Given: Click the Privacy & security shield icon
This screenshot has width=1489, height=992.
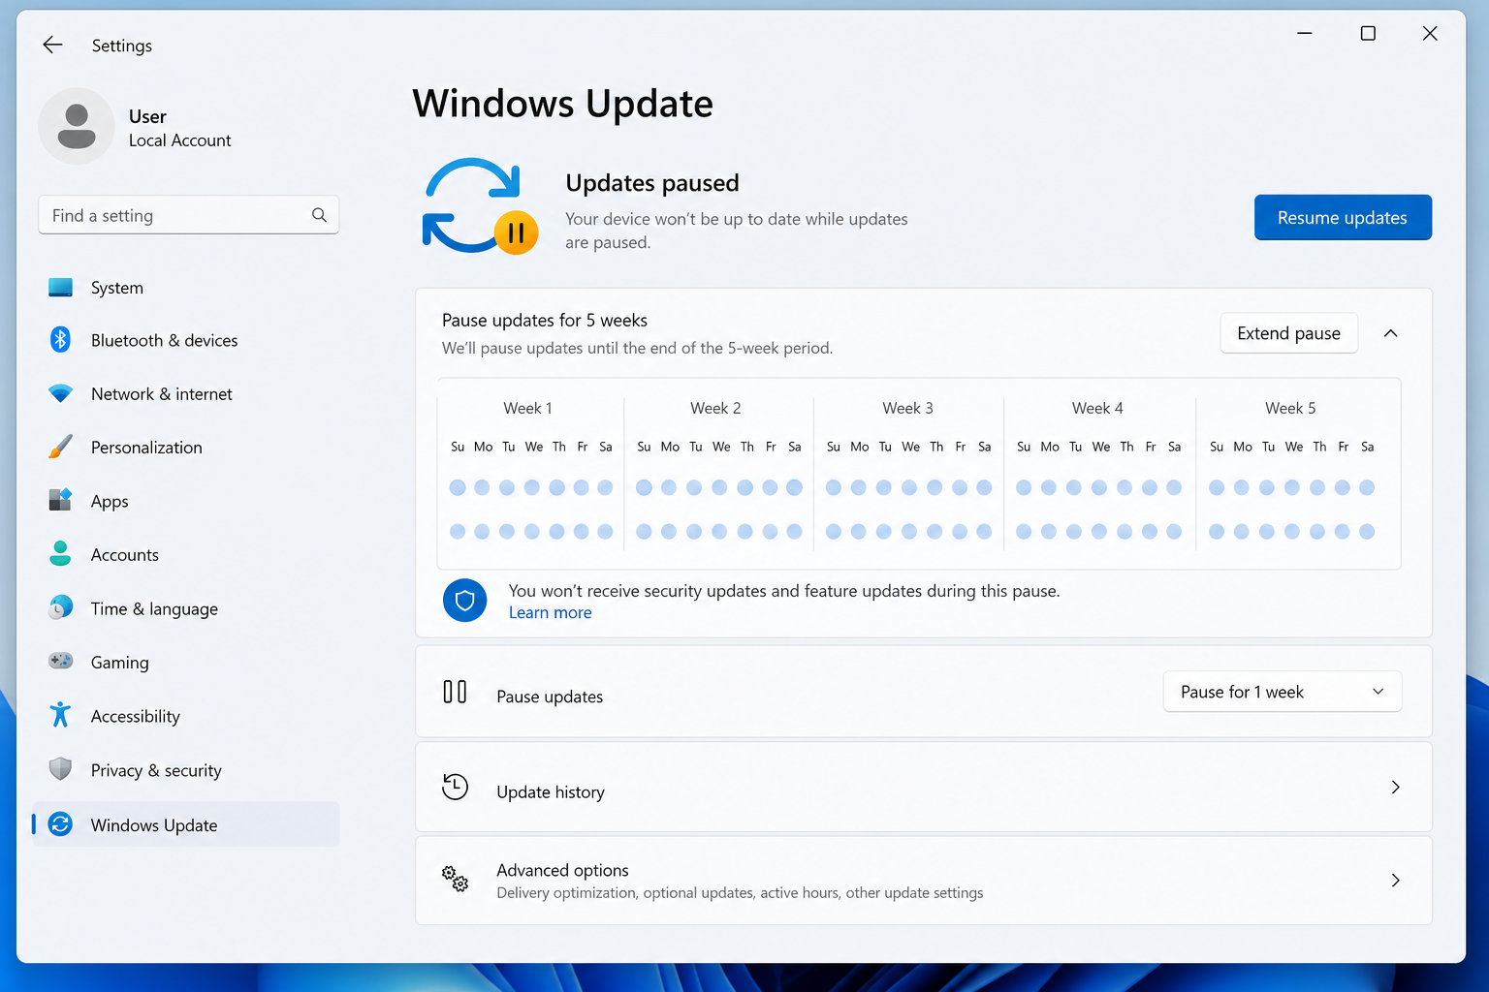Looking at the screenshot, I should point(60,769).
